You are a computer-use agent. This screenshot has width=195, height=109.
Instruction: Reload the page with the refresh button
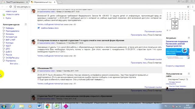tap(11, 7)
